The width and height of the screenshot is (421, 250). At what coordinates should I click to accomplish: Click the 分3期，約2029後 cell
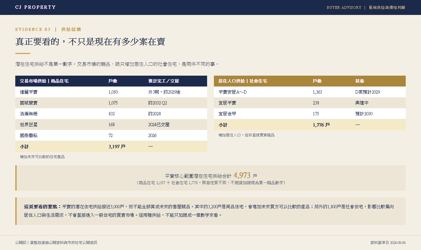tap(164, 92)
